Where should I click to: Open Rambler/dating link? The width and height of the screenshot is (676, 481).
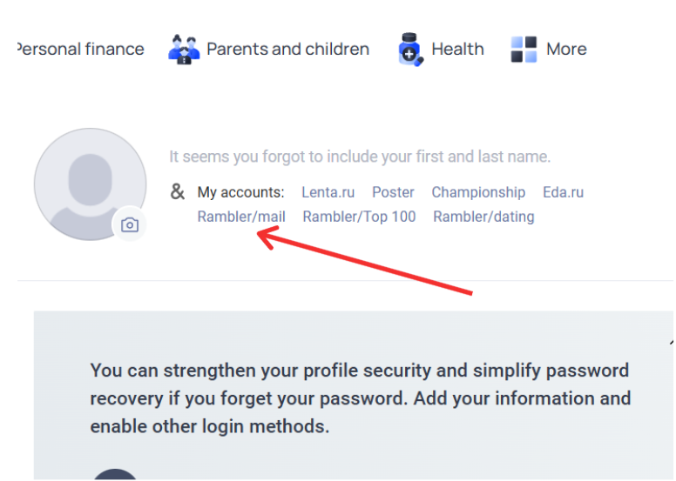[483, 217]
